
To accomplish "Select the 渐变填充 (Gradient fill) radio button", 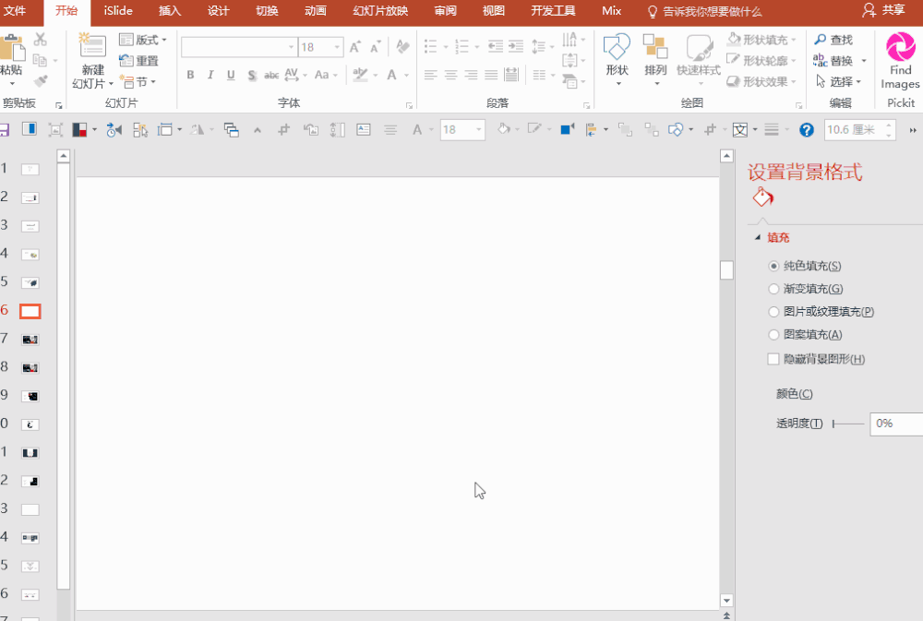I will pyautogui.click(x=774, y=289).
